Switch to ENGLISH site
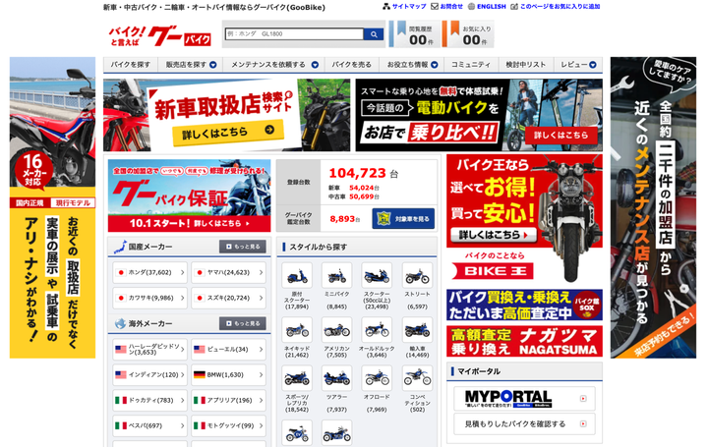 click(487, 6)
